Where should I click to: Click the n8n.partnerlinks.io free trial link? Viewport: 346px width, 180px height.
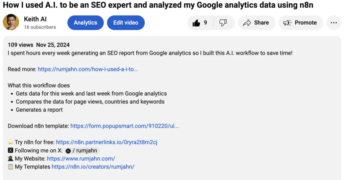(x=107, y=142)
